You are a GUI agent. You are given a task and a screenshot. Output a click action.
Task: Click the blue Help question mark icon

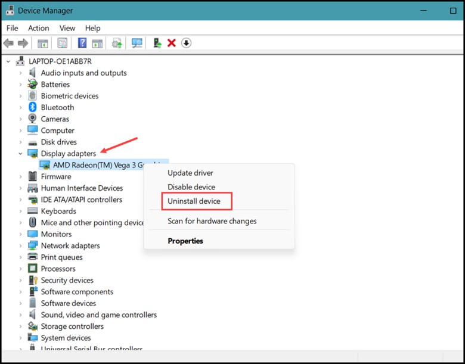pos(82,43)
